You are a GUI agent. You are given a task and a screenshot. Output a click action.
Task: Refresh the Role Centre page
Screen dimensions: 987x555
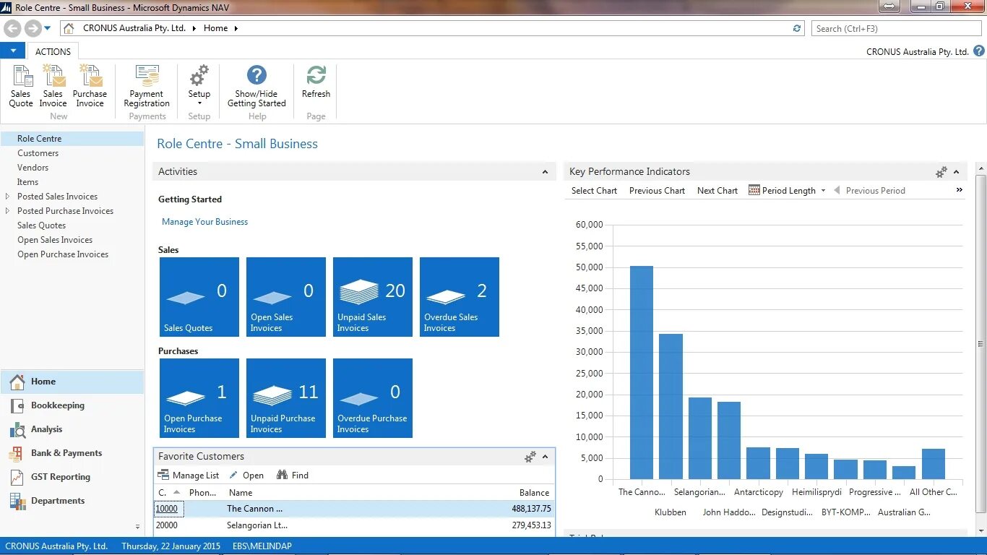point(316,82)
